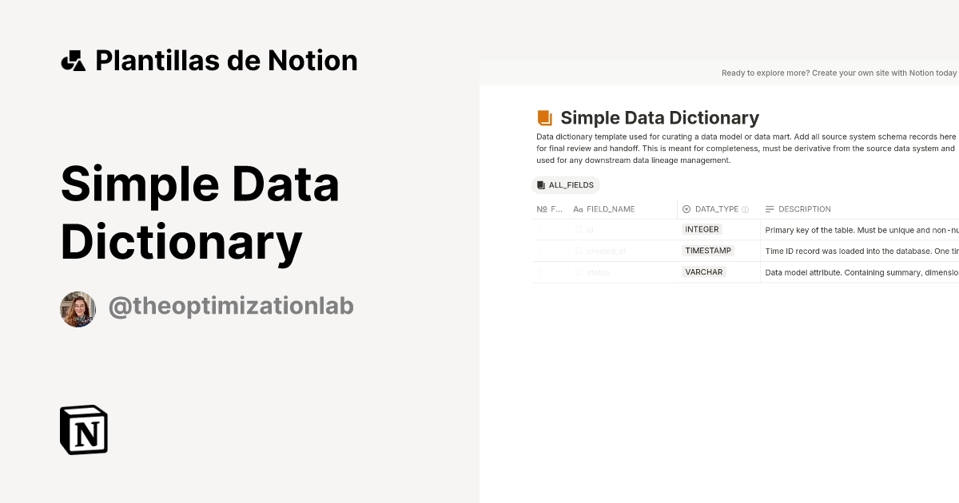
Task: Open the DESCRIPTION column menu
Action: tap(805, 209)
